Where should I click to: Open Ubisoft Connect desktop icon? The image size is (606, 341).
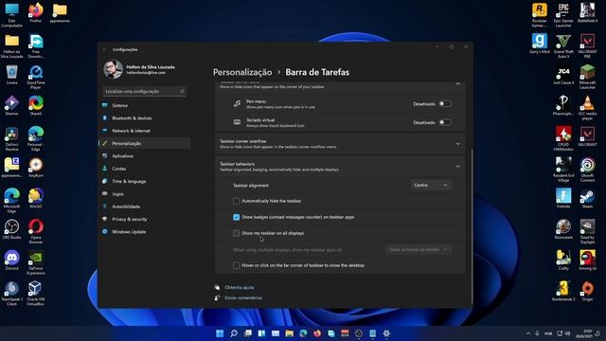point(587,170)
